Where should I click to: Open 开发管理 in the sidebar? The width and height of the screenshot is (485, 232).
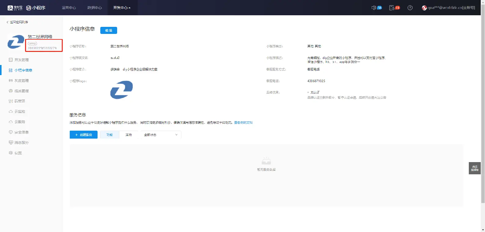(x=21, y=60)
